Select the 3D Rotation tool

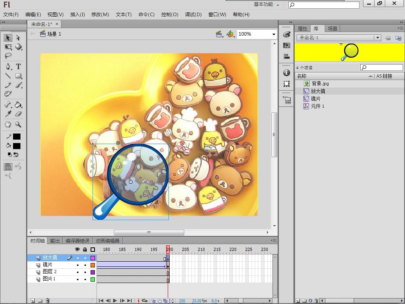coord(18,47)
